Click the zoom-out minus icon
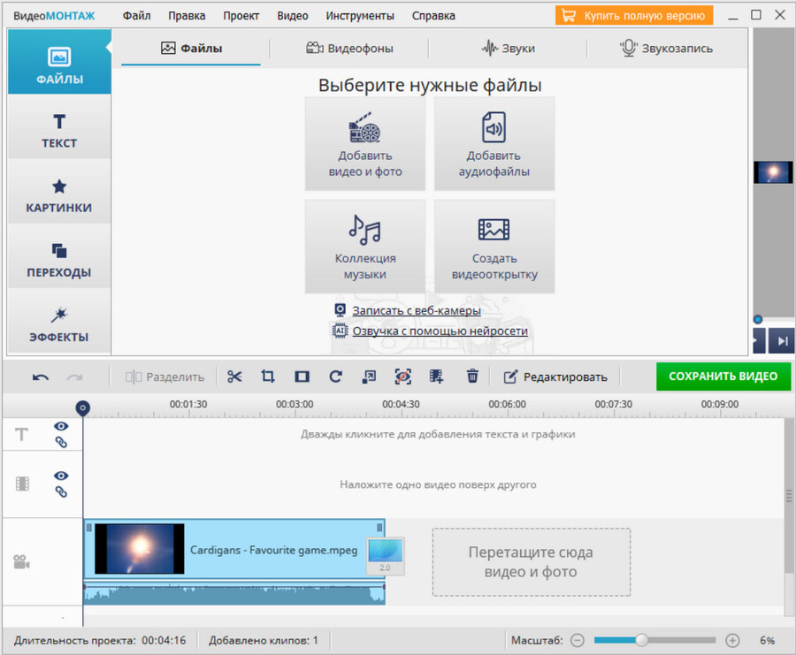 [x=578, y=640]
